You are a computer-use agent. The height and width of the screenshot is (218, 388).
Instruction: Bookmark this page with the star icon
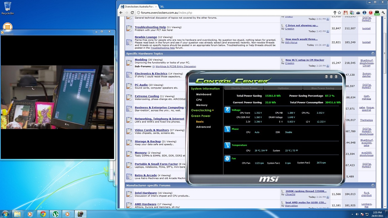tap(339, 12)
